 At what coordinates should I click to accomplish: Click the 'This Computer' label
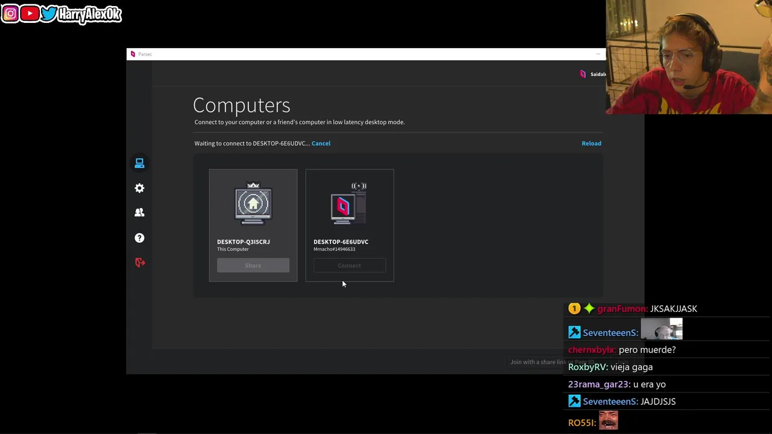pyautogui.click(x=233, y=249)
